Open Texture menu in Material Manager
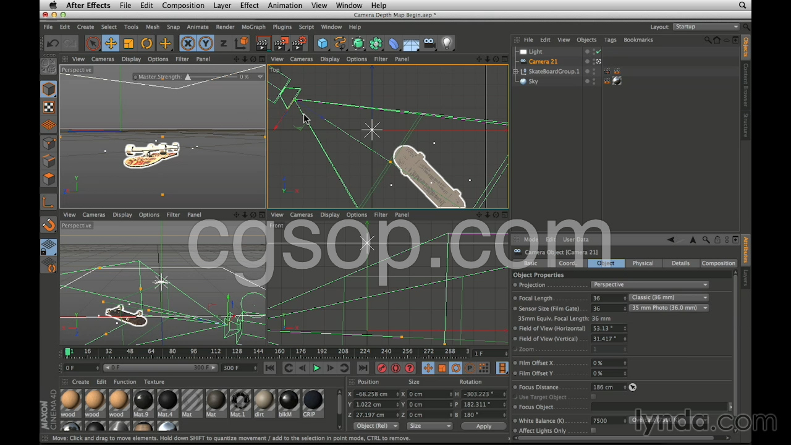Screen dimensions: 791x445 [154, 382]
